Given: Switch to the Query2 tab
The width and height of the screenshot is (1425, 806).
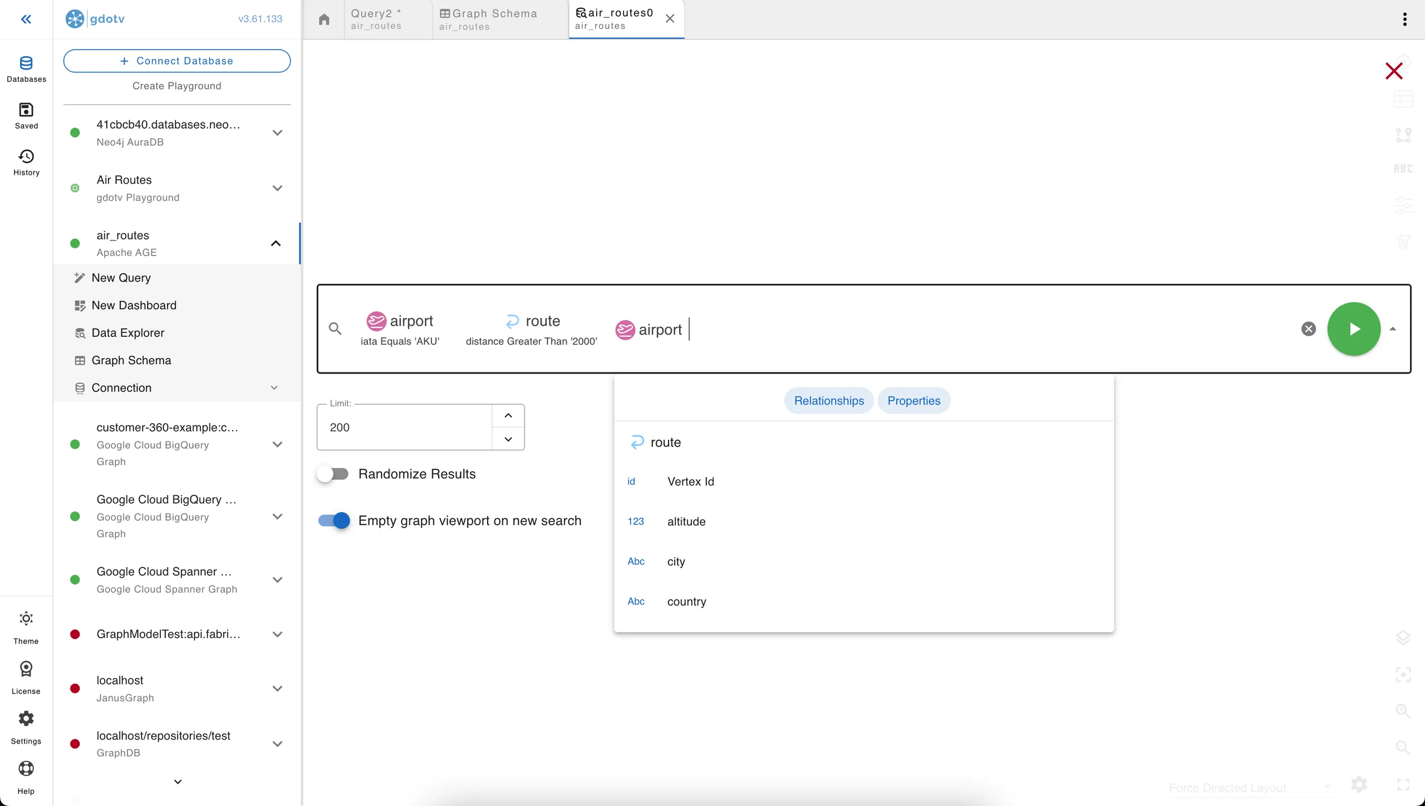Looking at the screenshot, I should 388,19.
